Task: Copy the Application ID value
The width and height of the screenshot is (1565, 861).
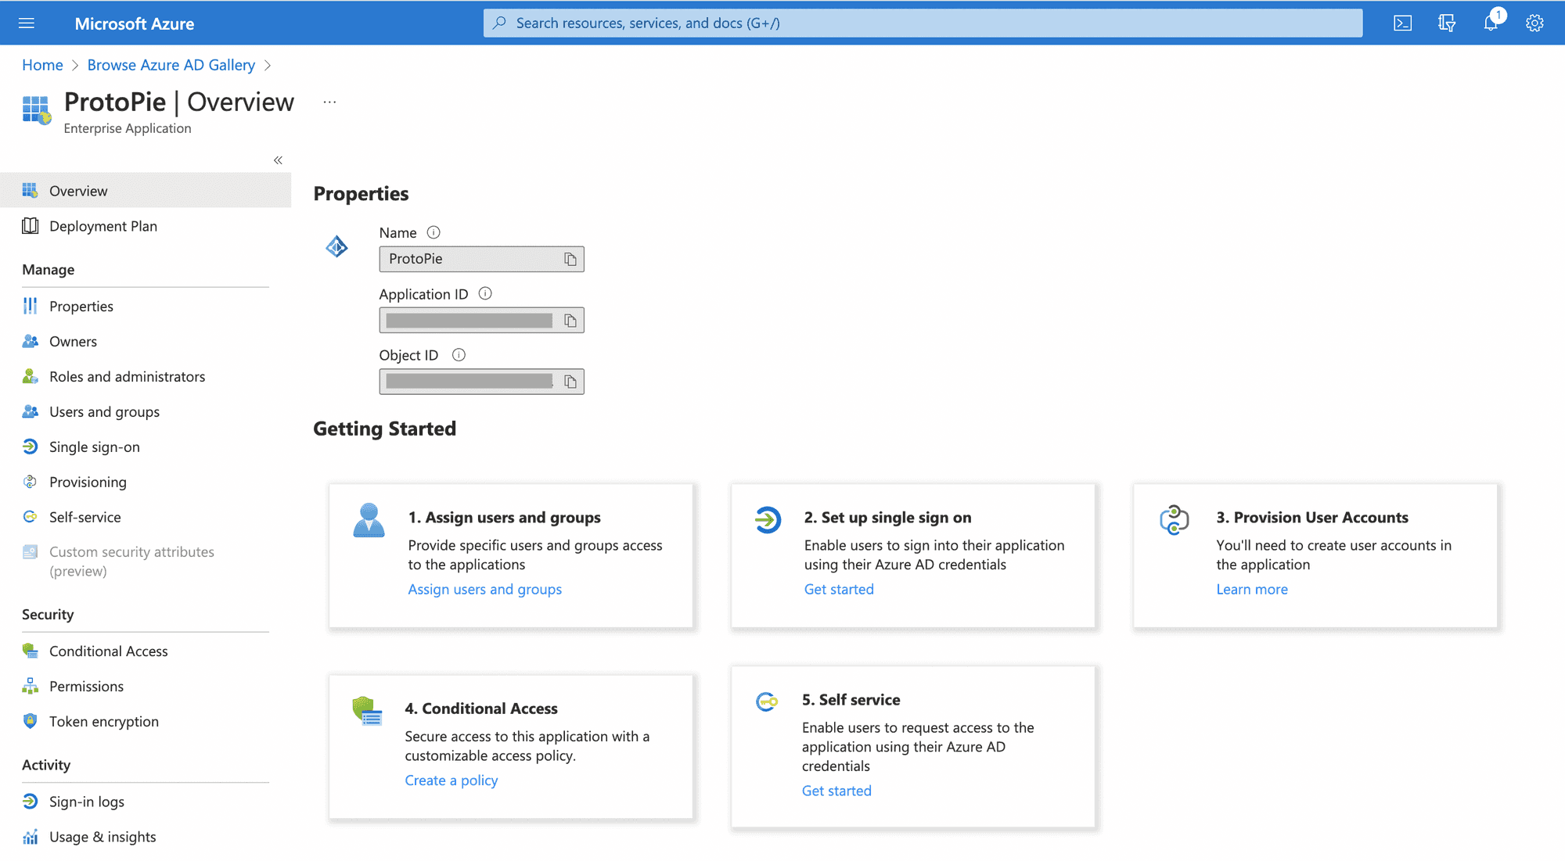Action: click(x=570, y=320)
